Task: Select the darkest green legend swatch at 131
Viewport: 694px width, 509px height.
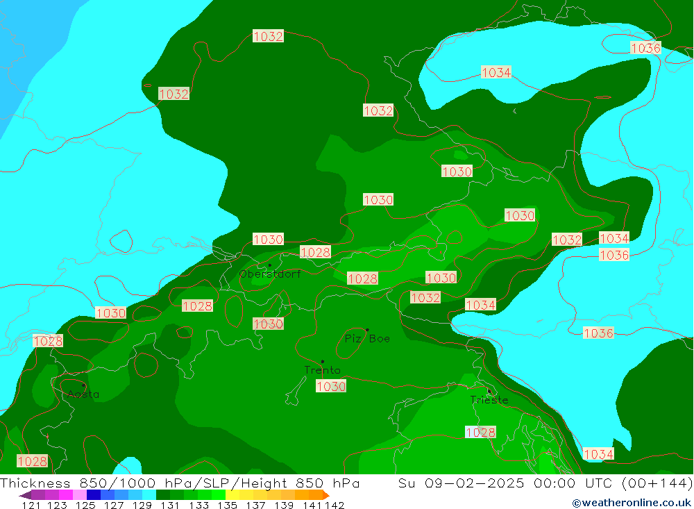Action: (x=163, y=494)
